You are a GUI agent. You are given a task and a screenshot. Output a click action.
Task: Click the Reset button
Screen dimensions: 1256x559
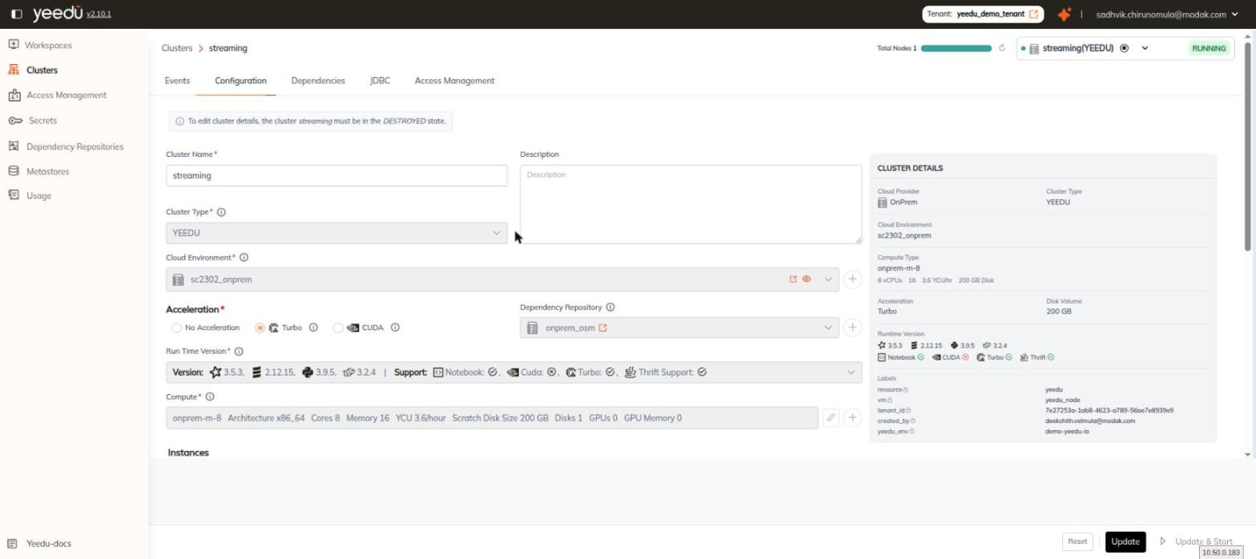(x=1077, y=541)
